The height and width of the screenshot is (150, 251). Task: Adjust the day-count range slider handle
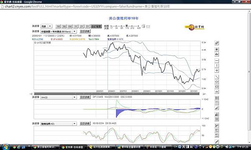(127, 26)
